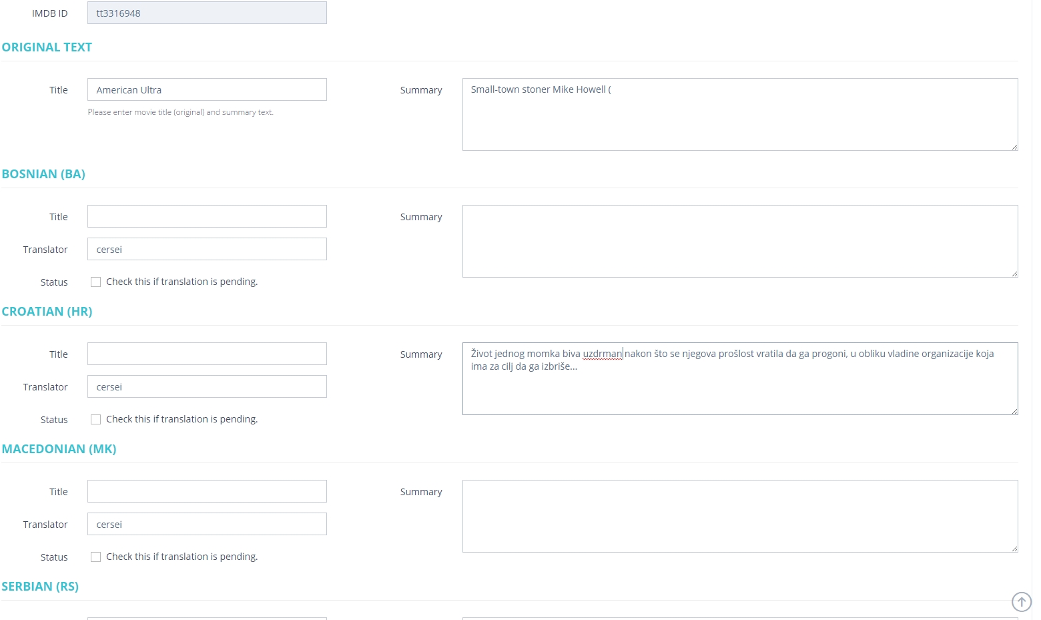Screen dimensions: 1041x620
Task: Click the Bosnian summary resize handle
Action: (x=1014, y=274)
